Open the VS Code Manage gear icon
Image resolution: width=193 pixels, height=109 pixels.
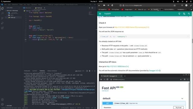pyautogui.click(x=2, y=104)
